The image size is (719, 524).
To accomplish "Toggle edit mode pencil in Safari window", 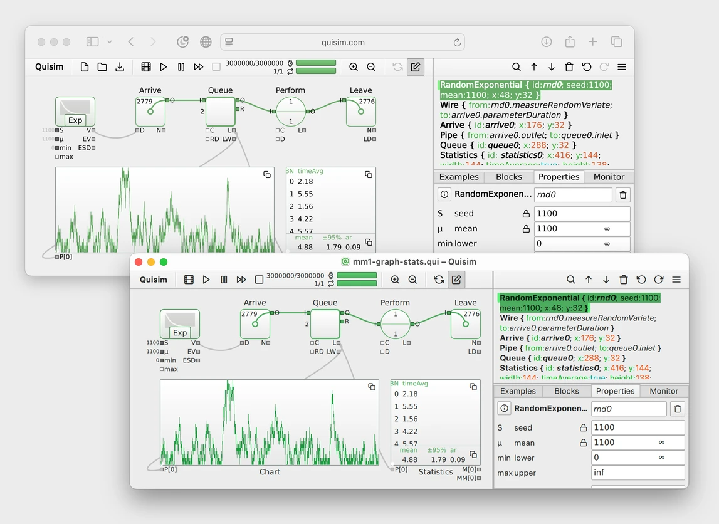I will (x=416, y=67).
